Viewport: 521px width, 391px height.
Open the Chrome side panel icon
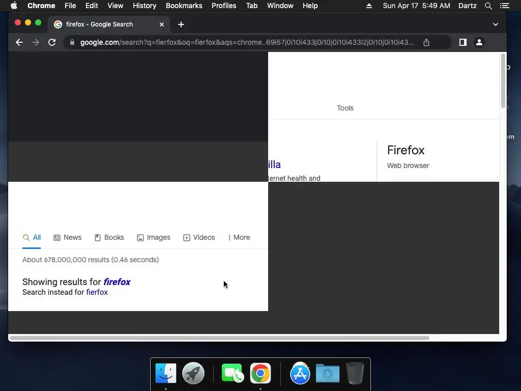point(463,42)
